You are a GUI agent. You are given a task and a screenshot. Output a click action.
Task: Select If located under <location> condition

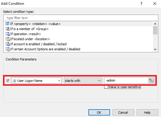pyautogui.click(x=30, y=39)
